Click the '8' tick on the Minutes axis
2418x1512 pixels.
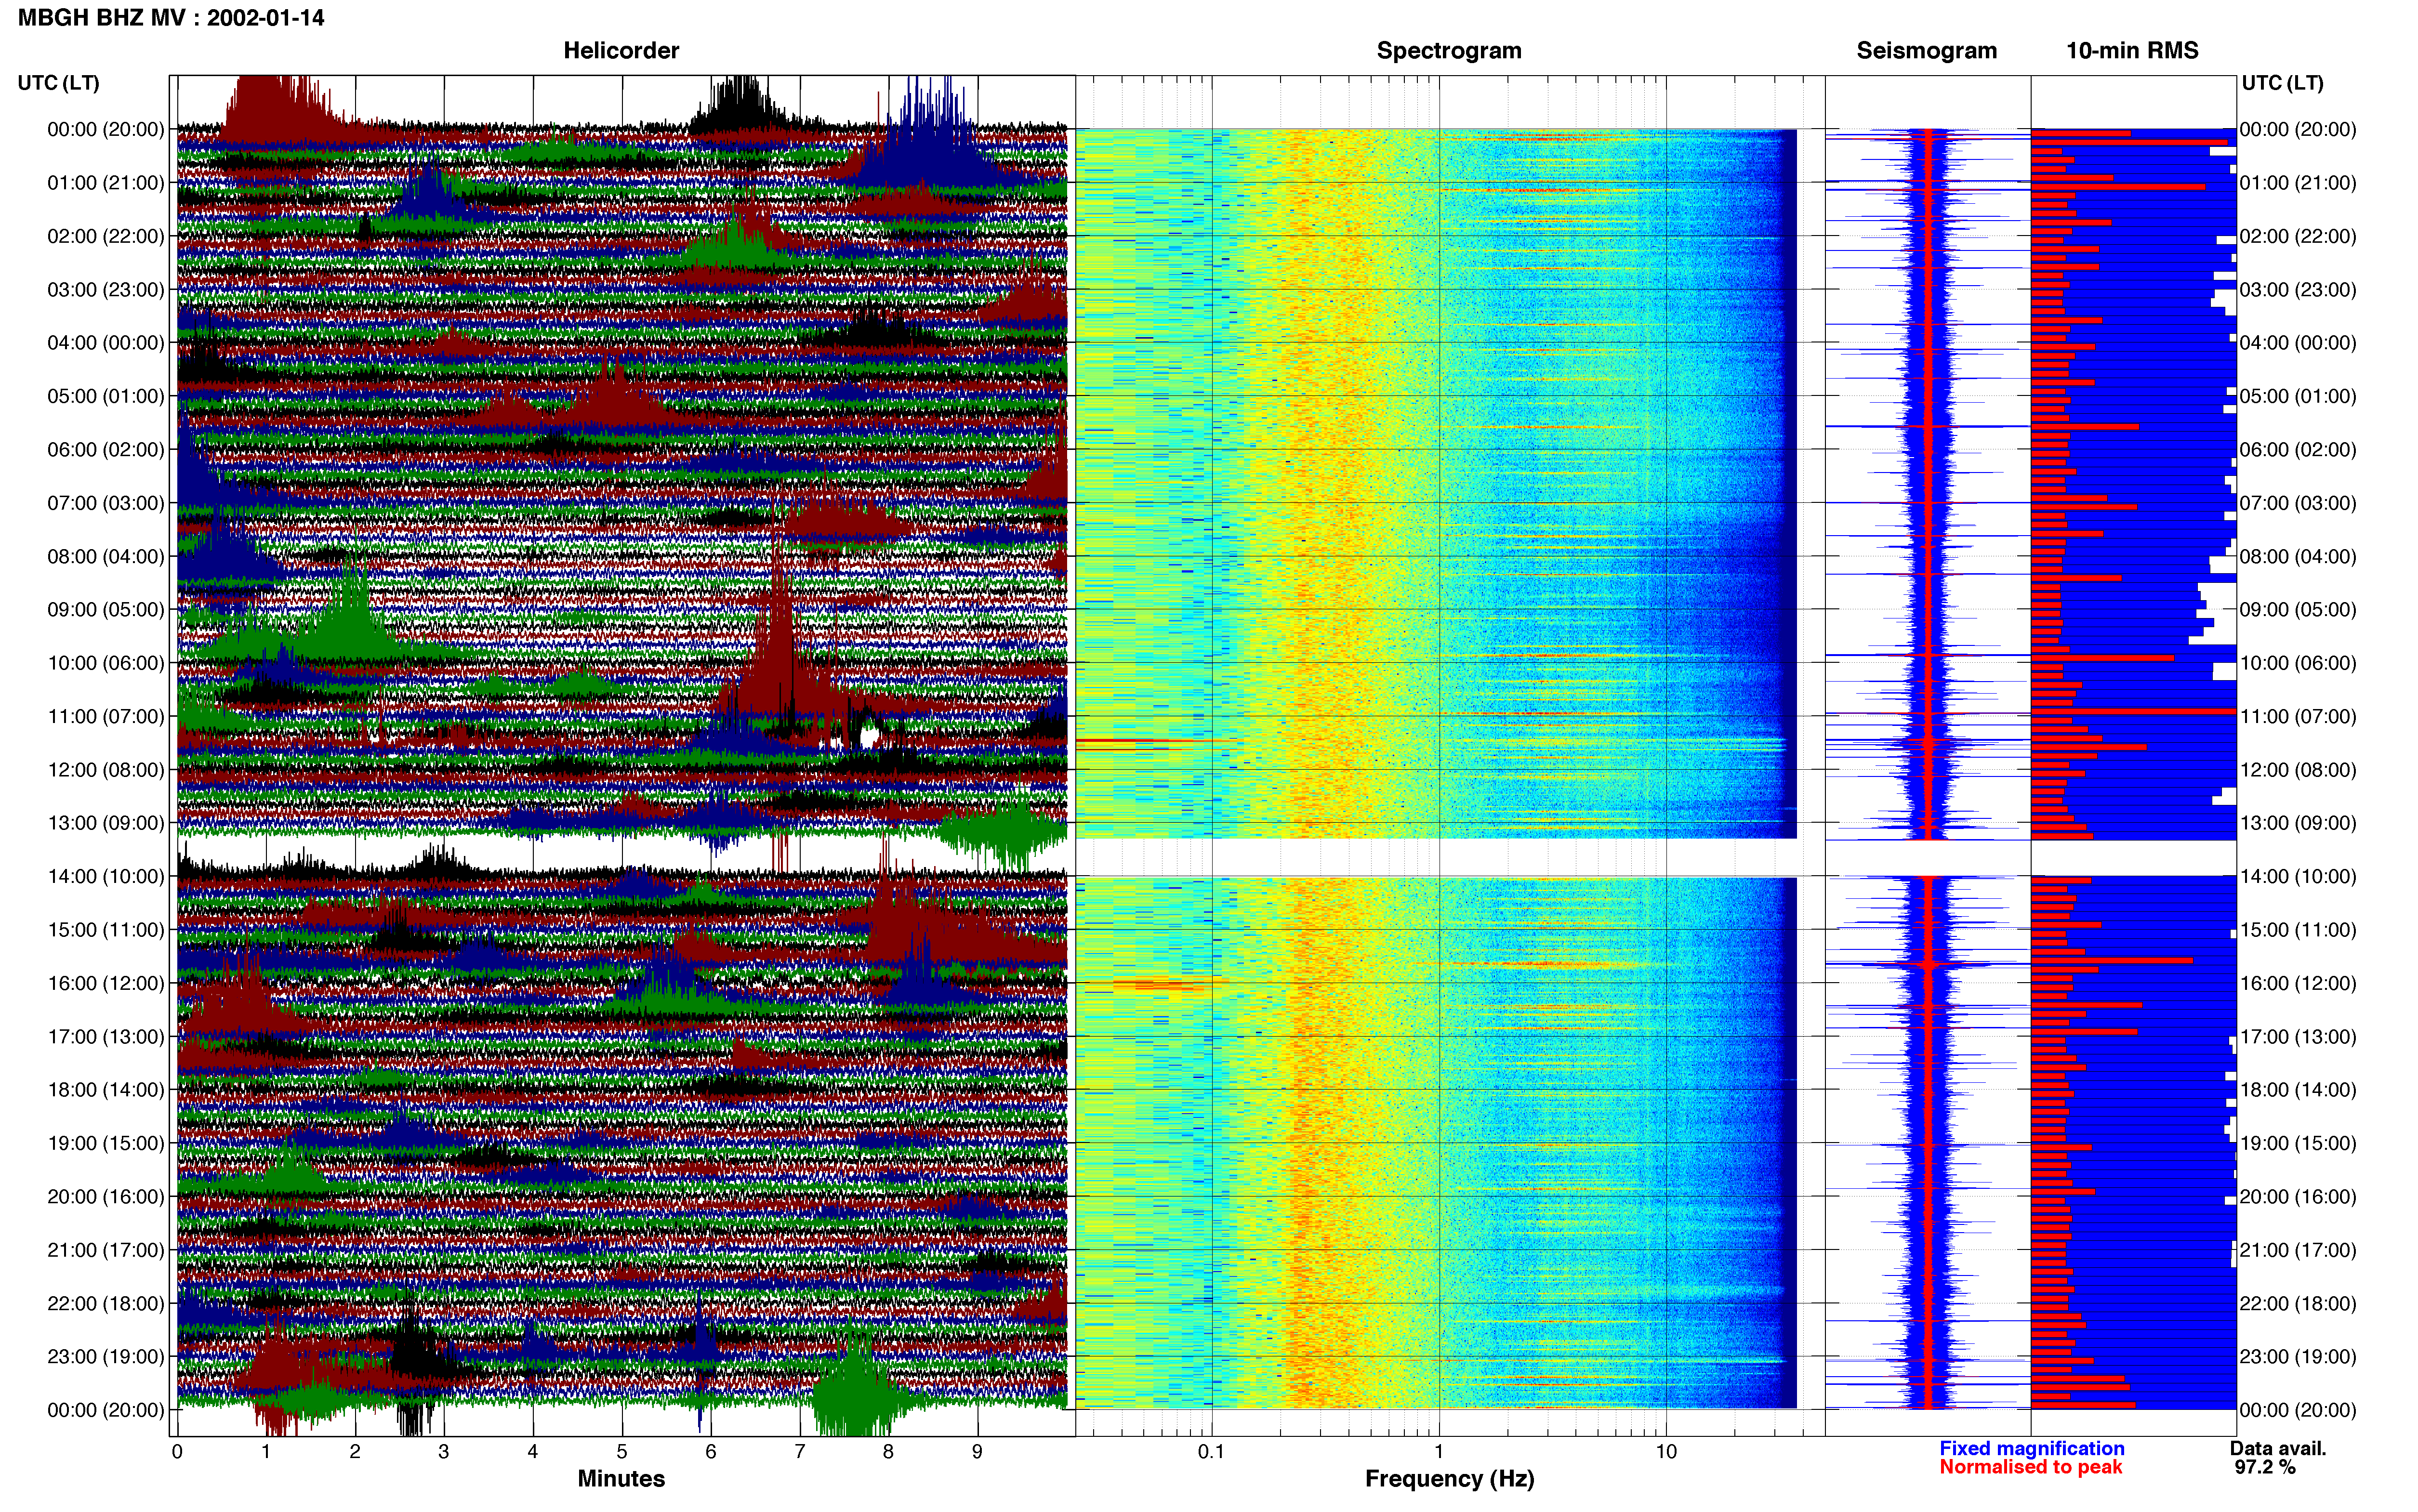click(888, 1452)
